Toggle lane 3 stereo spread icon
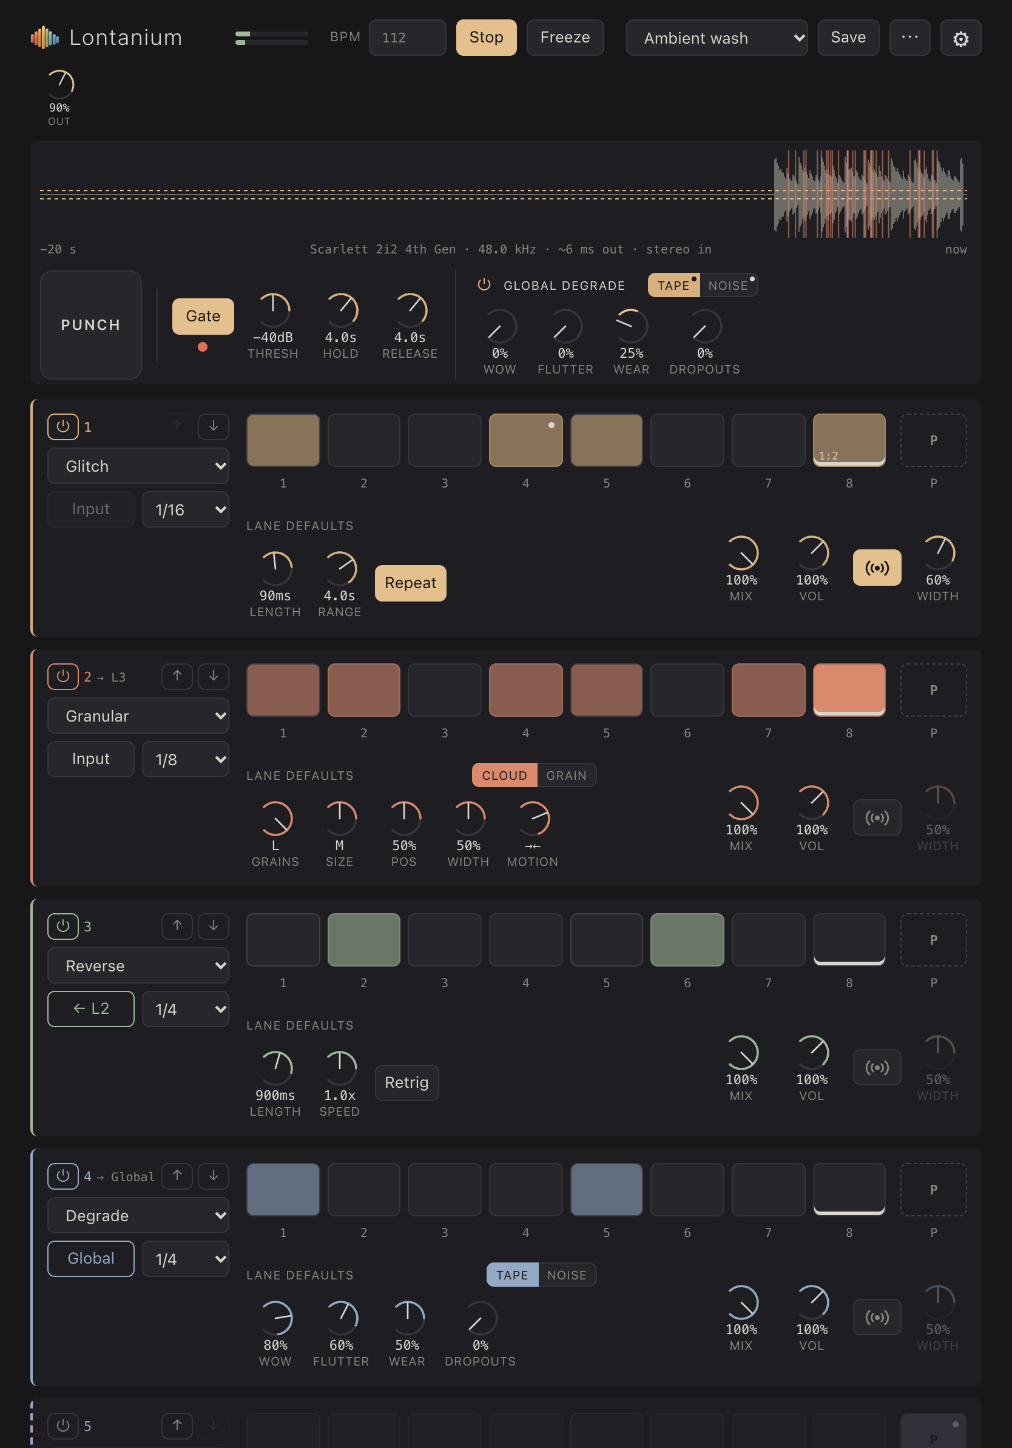Image resolution: width=1012 pixels, height=1448 pixels. [877, 1067]
